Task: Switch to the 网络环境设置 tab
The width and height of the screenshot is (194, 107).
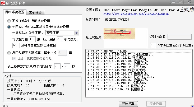Action: point(14,12)
